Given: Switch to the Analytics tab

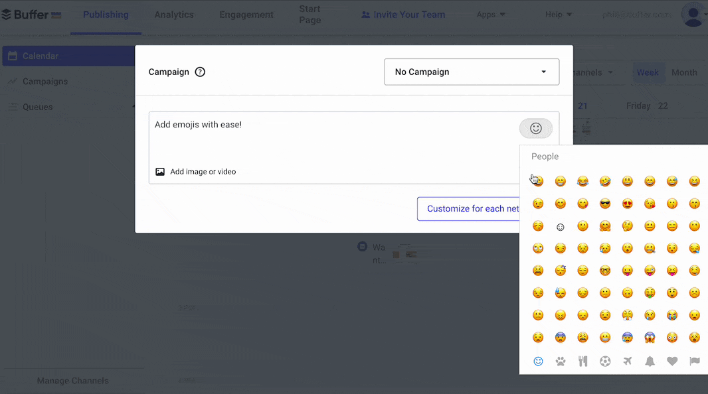Looking at the screenshot, I should click(x=174, y=14).
